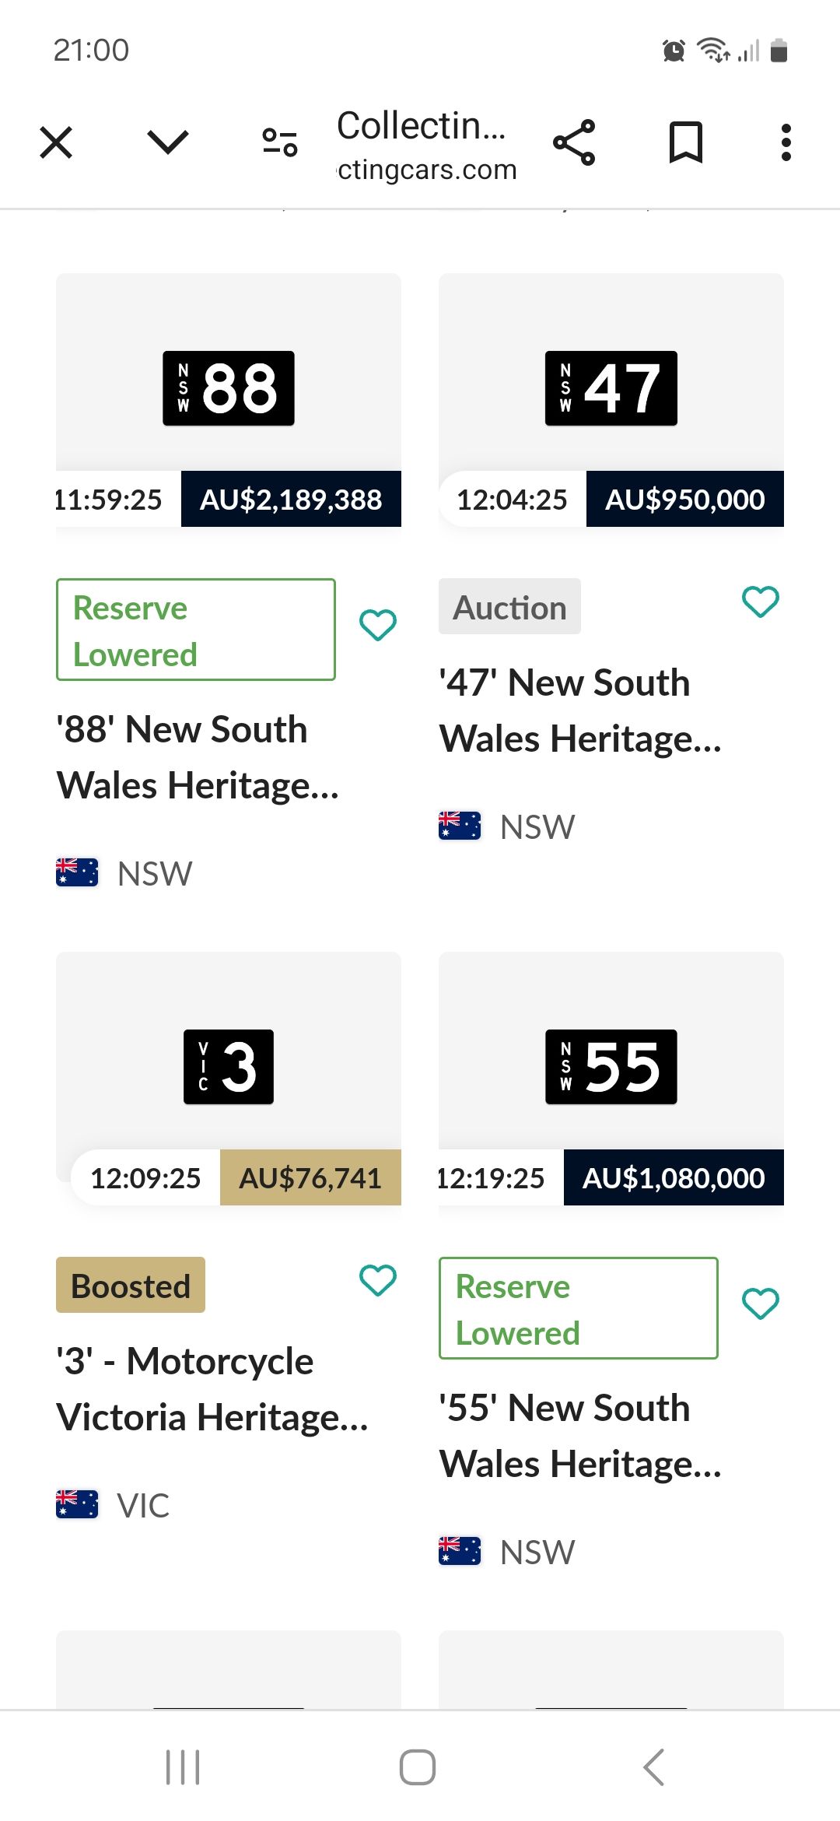Viewport: 840px width, 1821px height.
Task: Open site settings tune icon
Action: (x=280, y=142)
